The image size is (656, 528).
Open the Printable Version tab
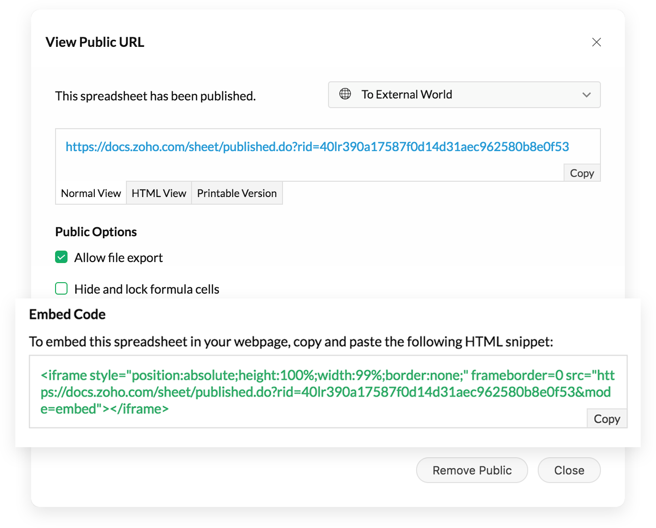[x=237, y=193]
